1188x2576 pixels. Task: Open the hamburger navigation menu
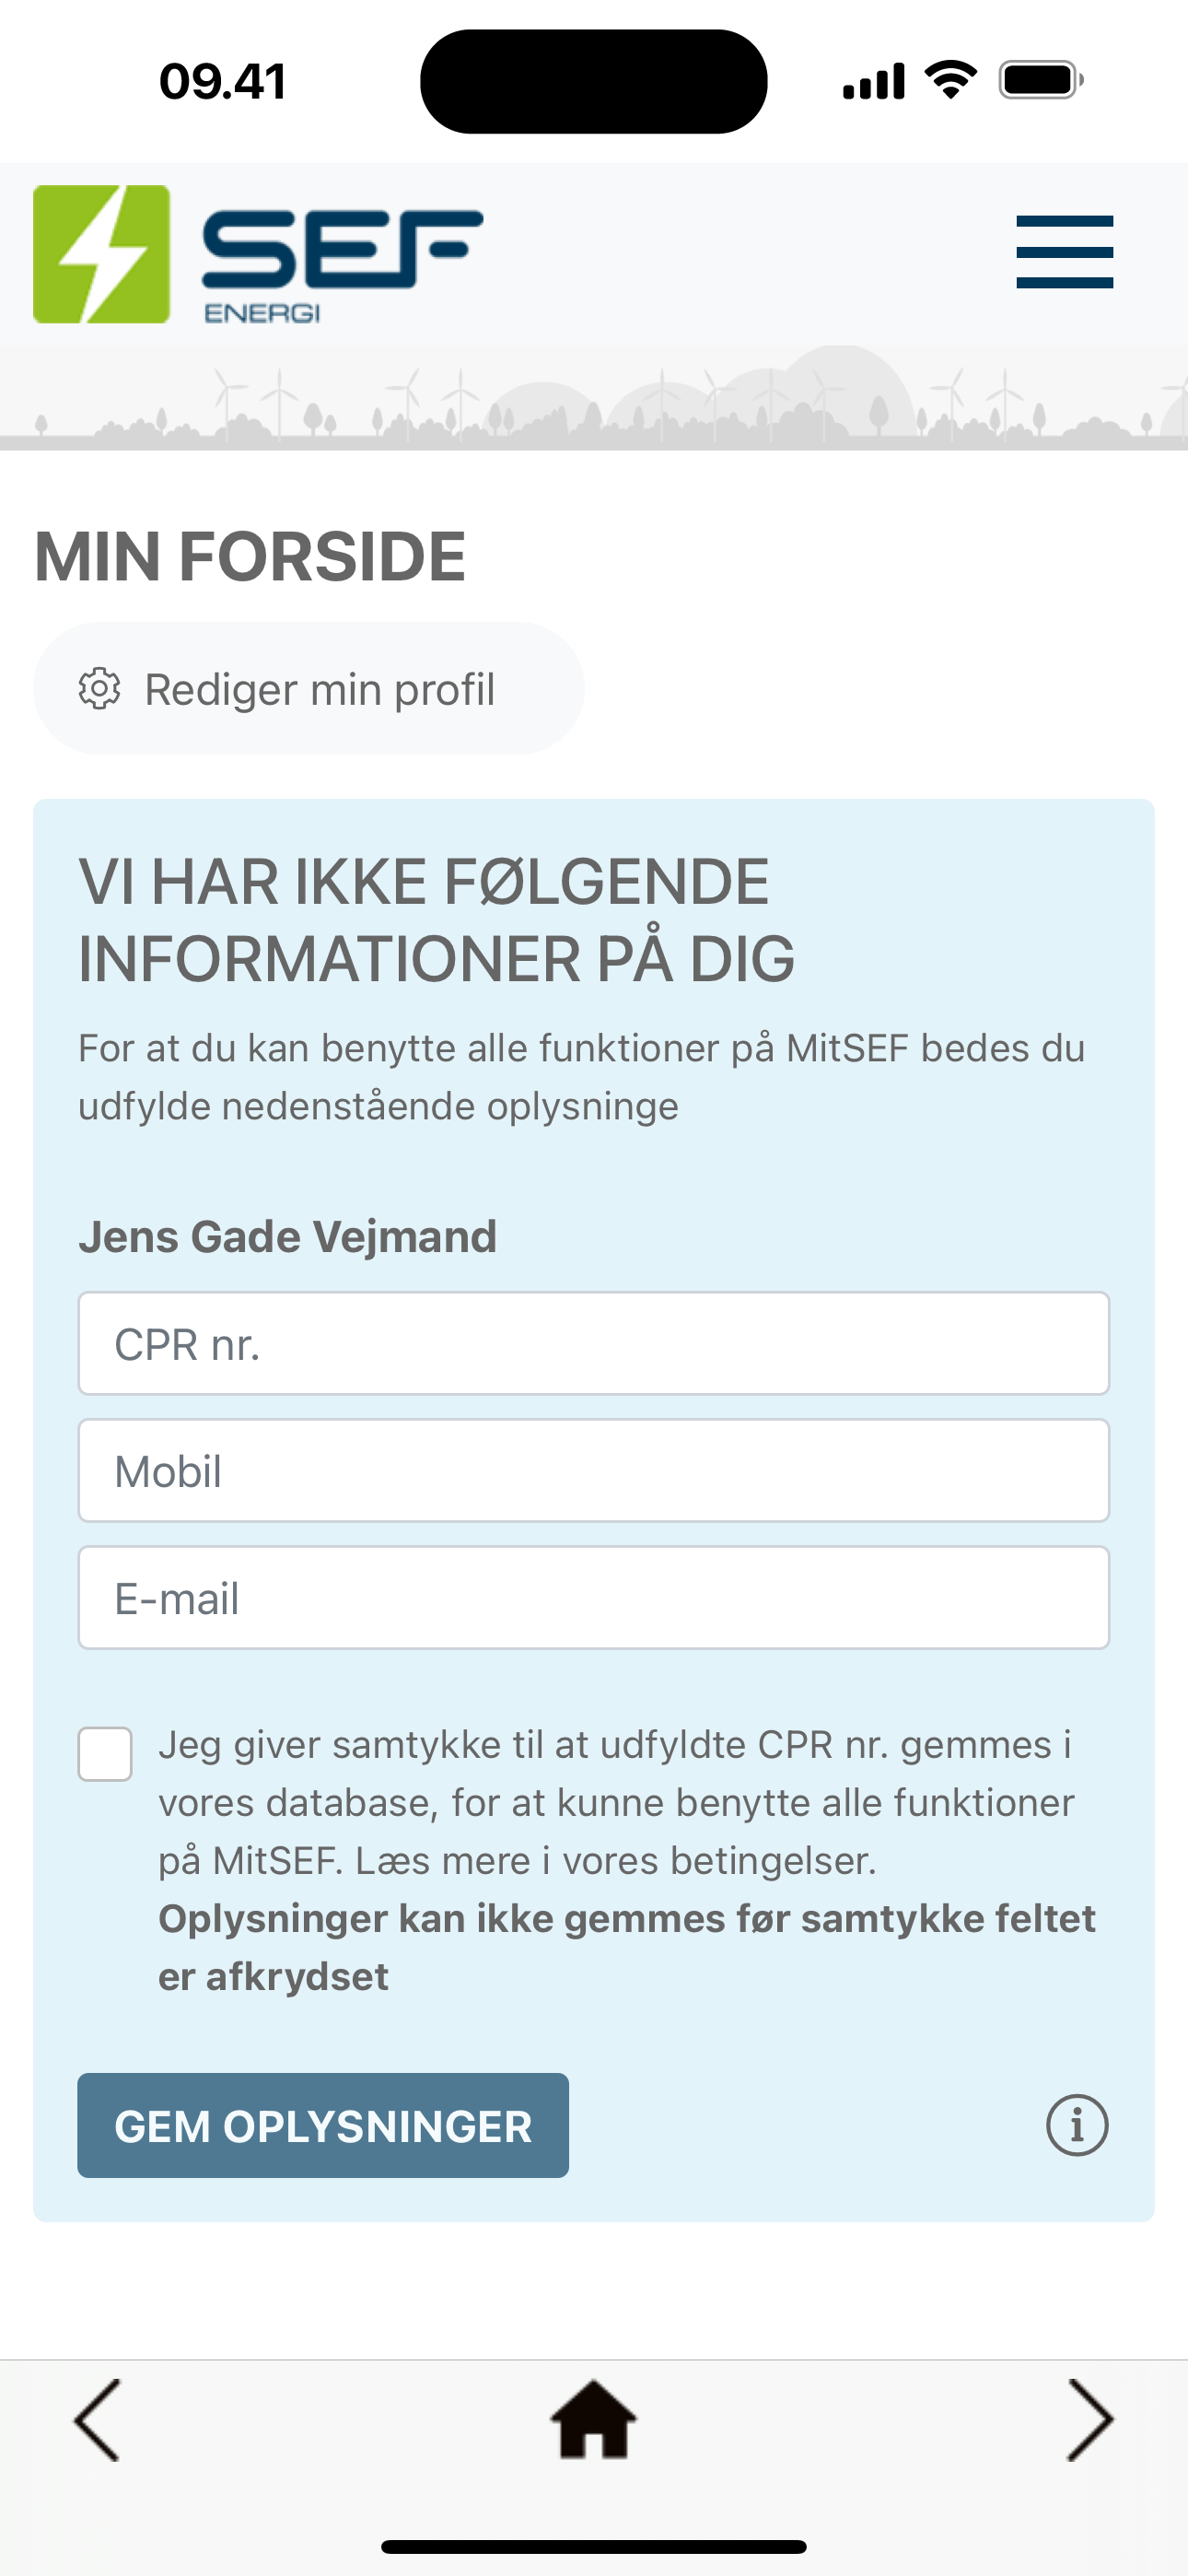click(x=1064, y=252)
